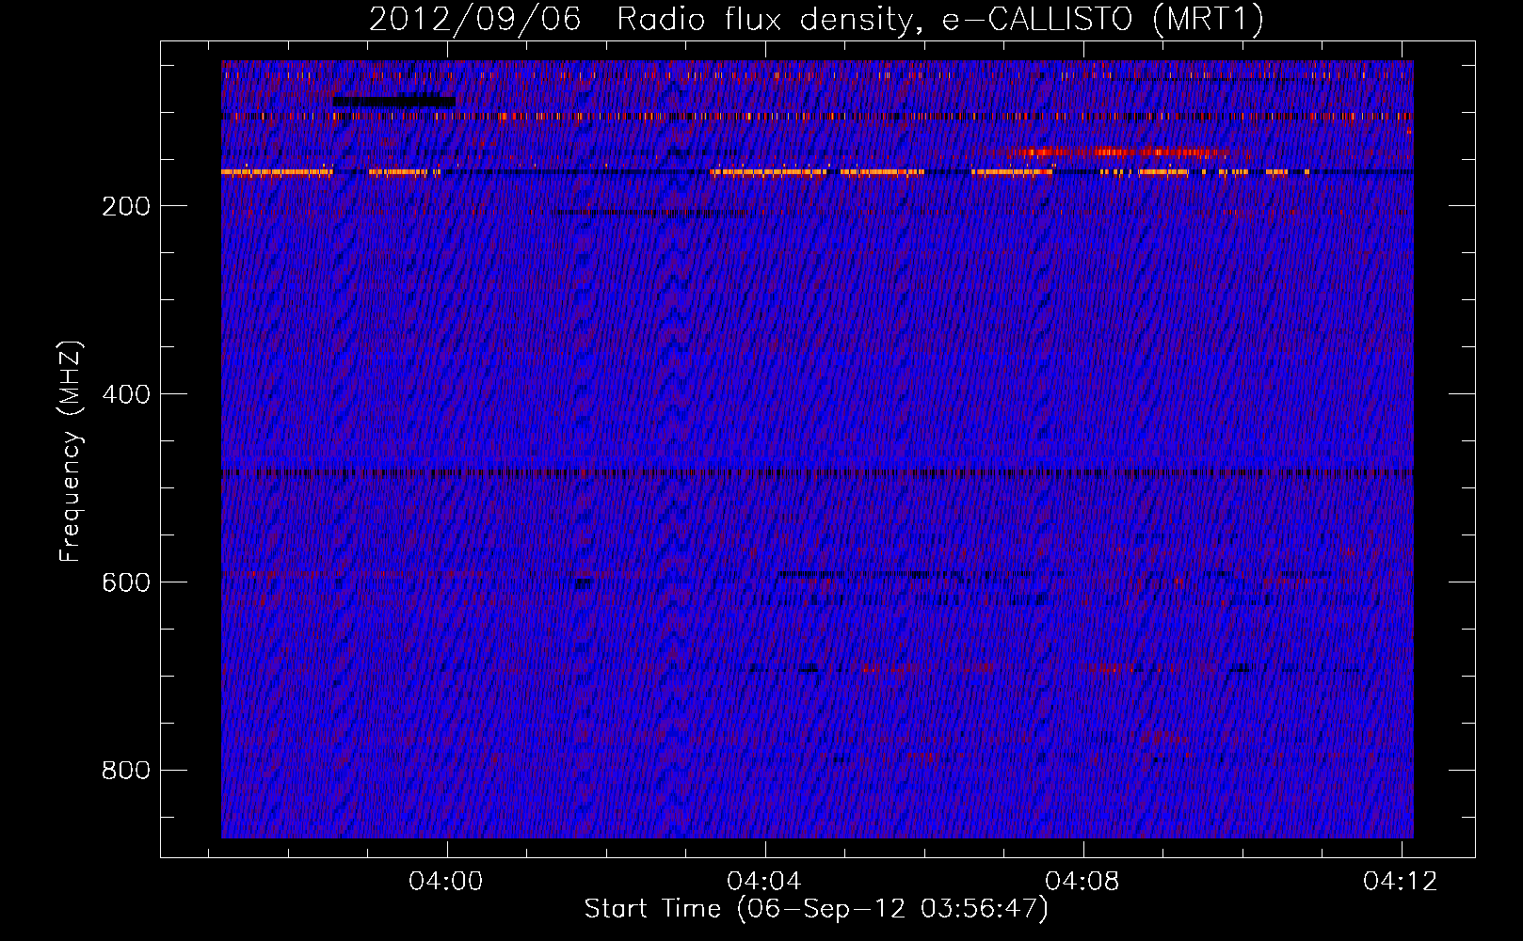Click the red burst feature near 04:08
The height and width of the screenshot is (941, 1523).
click(1118, 152)
